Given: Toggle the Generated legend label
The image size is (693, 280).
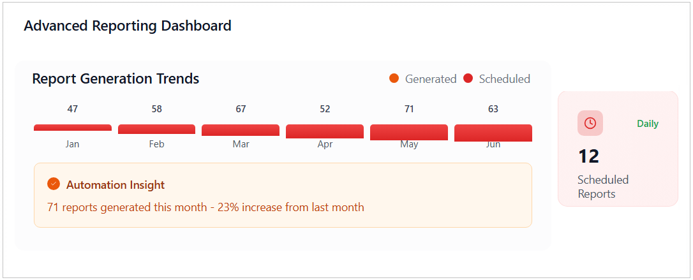Looking at the screenshot, I should (431, 79).
